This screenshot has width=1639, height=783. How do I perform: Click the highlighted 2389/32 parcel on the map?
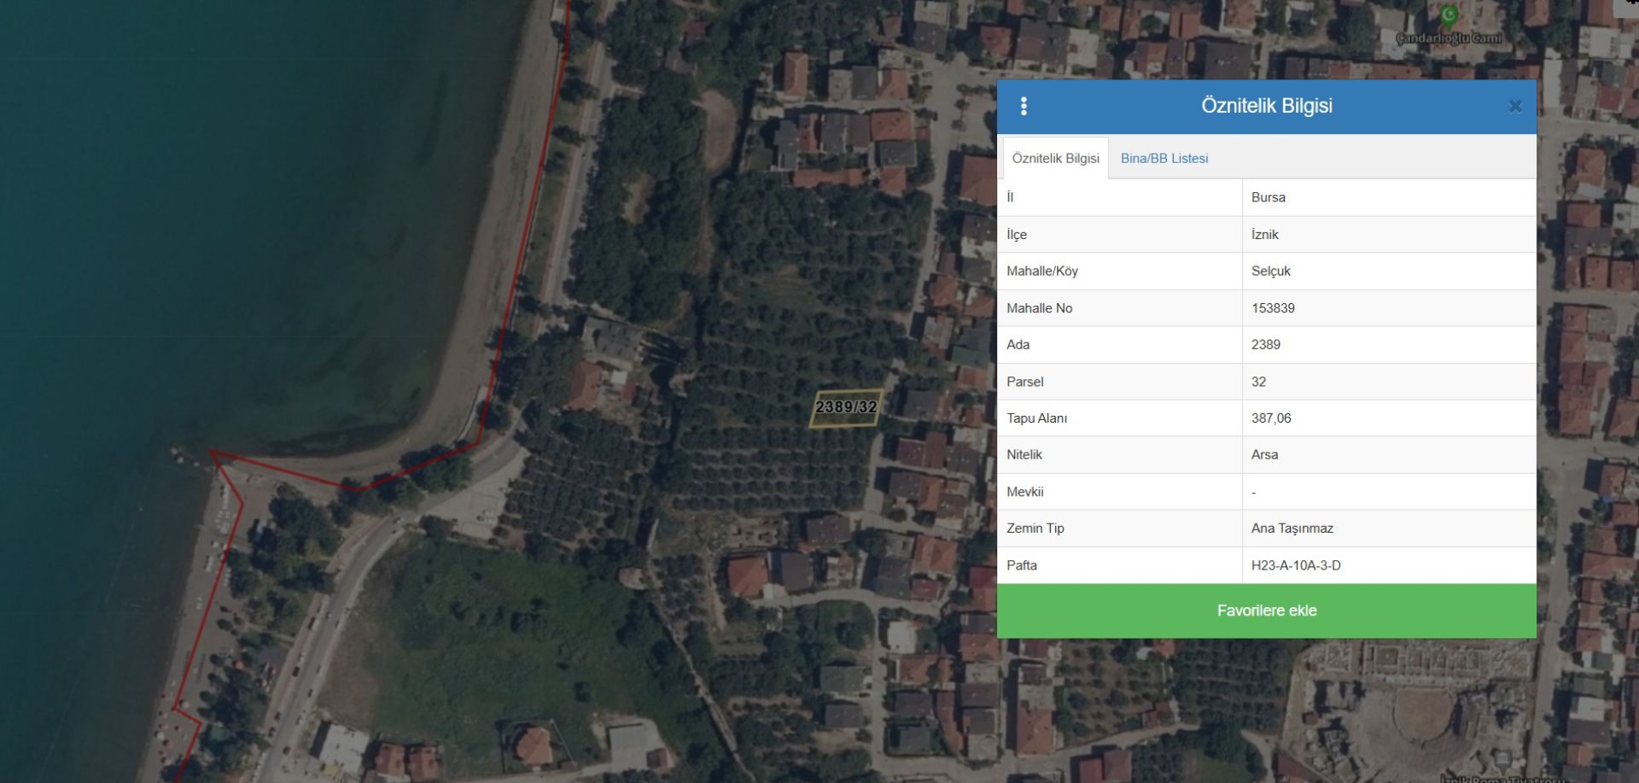click(845, 408)
